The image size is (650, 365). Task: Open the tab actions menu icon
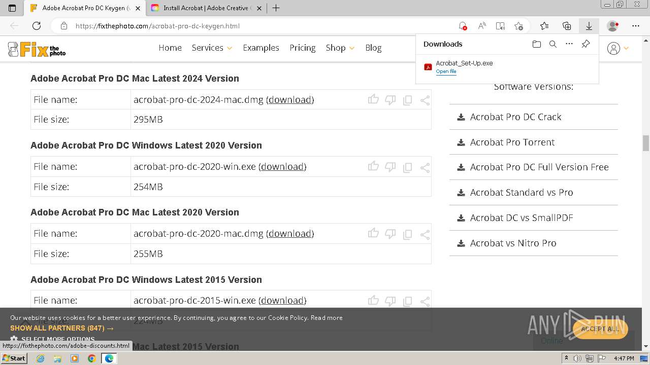coord(12,8)
